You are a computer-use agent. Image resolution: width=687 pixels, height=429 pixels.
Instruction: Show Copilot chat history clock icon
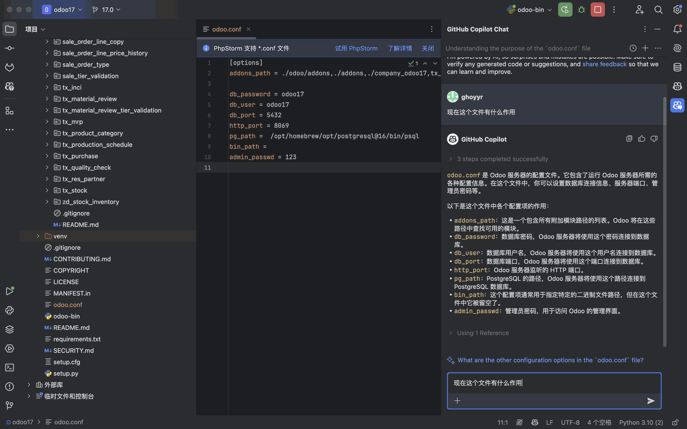(633, 48)
